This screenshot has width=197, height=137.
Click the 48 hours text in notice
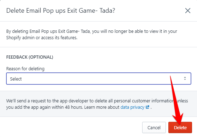[x=74, y=107]
